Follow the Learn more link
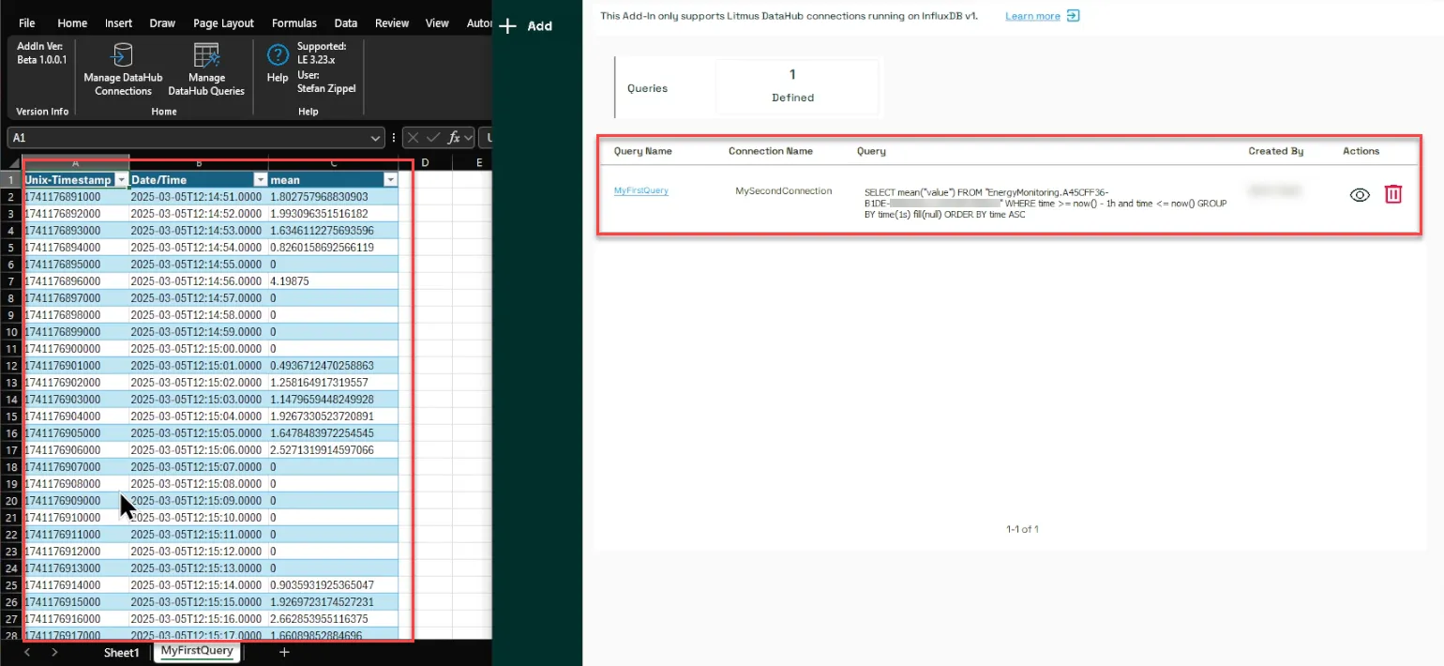Image resolution: width=1444 pixels, height=666 pixels. (x=1032, y=16)
